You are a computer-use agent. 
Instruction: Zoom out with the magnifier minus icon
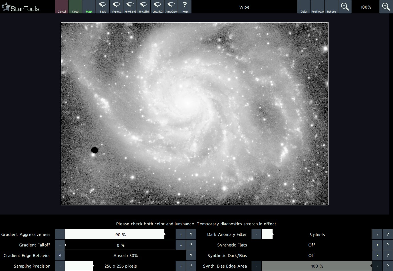tap(345, 7)
